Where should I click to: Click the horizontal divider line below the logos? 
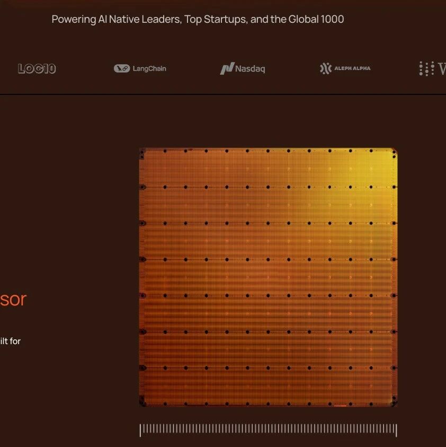223,94
